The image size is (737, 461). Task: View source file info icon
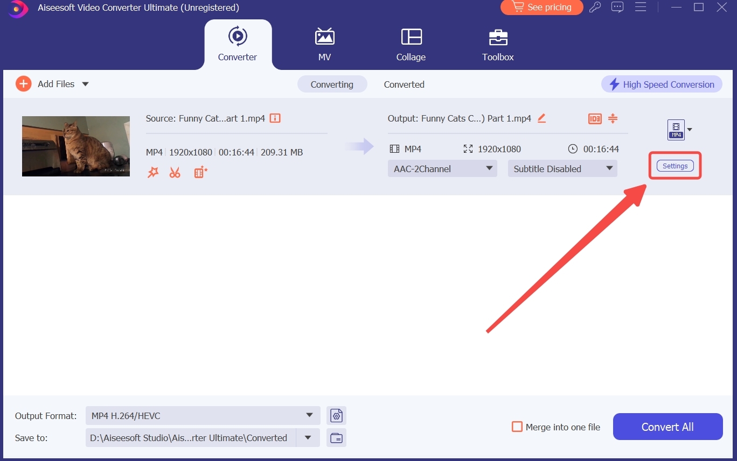click(x=275, y=118)
